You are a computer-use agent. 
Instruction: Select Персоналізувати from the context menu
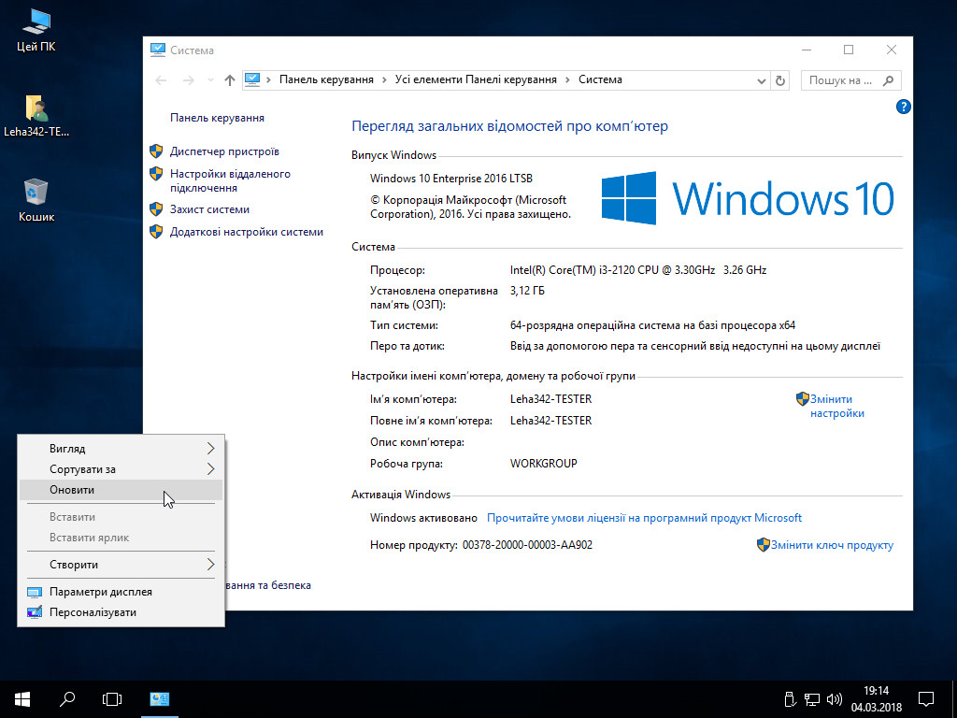tap(93, 612)
